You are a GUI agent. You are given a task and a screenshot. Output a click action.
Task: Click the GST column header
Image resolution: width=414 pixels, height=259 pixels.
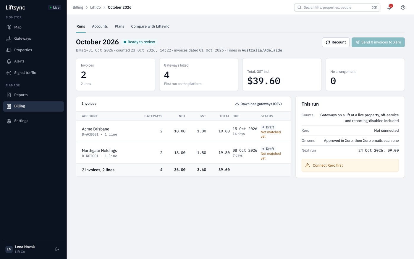[203, 116]
